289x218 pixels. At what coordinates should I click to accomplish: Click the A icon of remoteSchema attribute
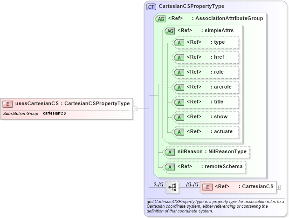click(x=170, y=167)
